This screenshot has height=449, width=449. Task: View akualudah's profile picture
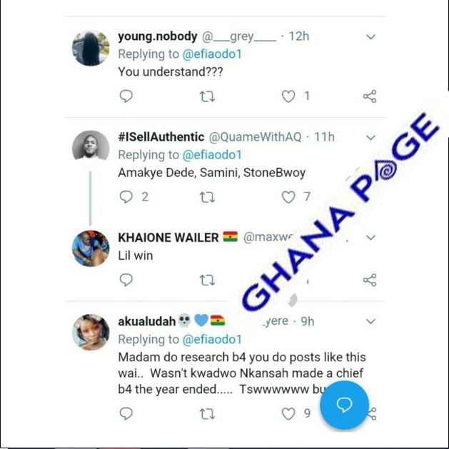[91, 332]
